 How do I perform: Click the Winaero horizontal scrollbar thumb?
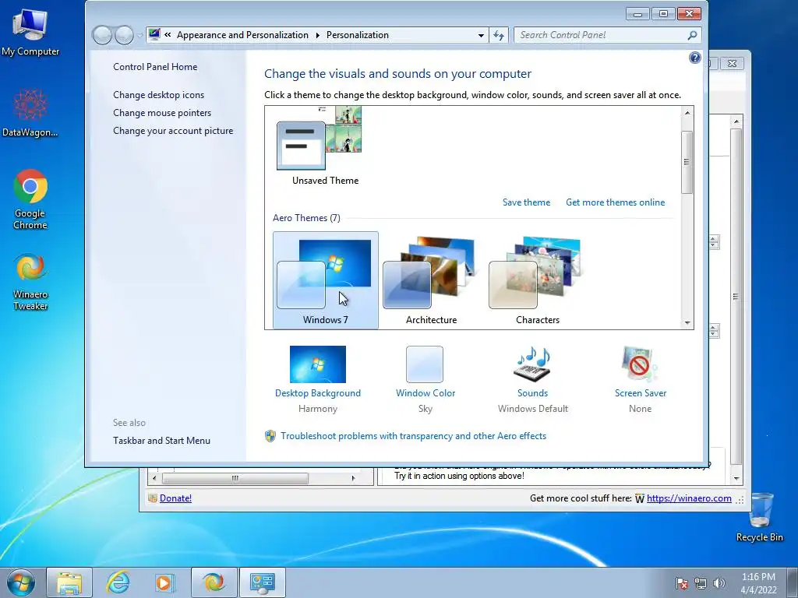pos(235,478)
